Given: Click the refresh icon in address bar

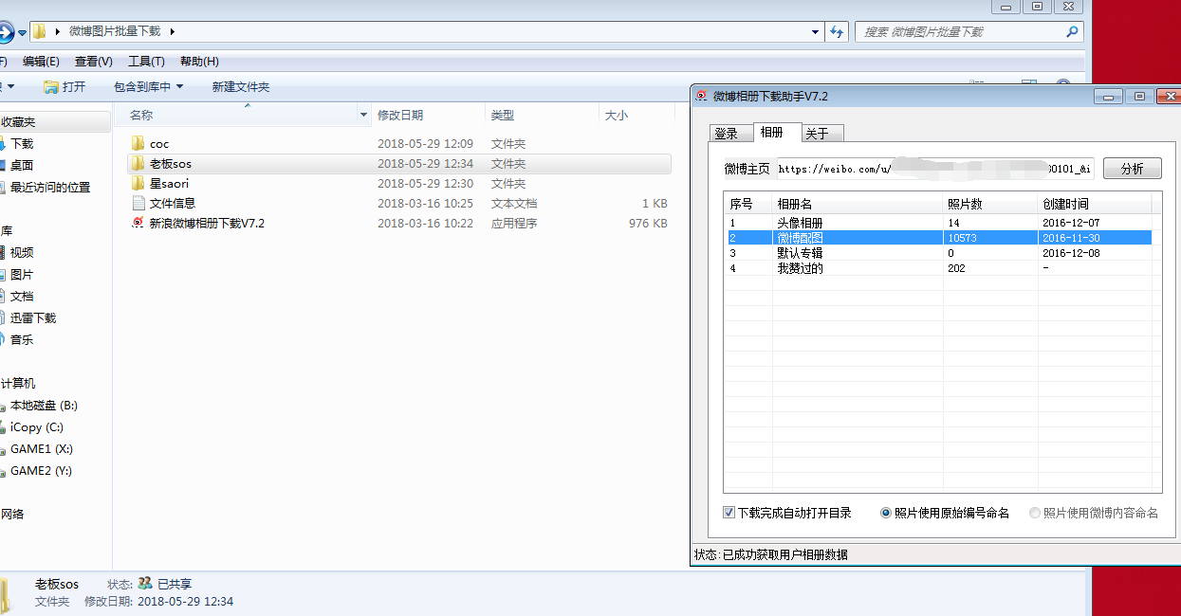Looking at the screenshot, I should (x=837, y=31).
